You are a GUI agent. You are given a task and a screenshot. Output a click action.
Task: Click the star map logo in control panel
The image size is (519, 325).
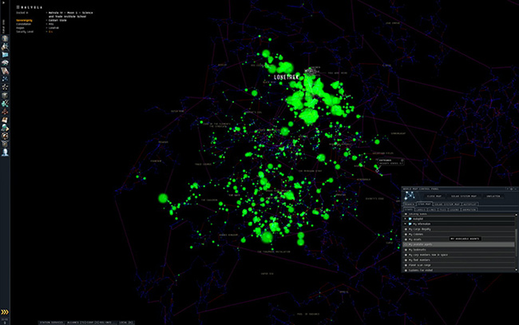pyautogui.click(x=410, y=196)
